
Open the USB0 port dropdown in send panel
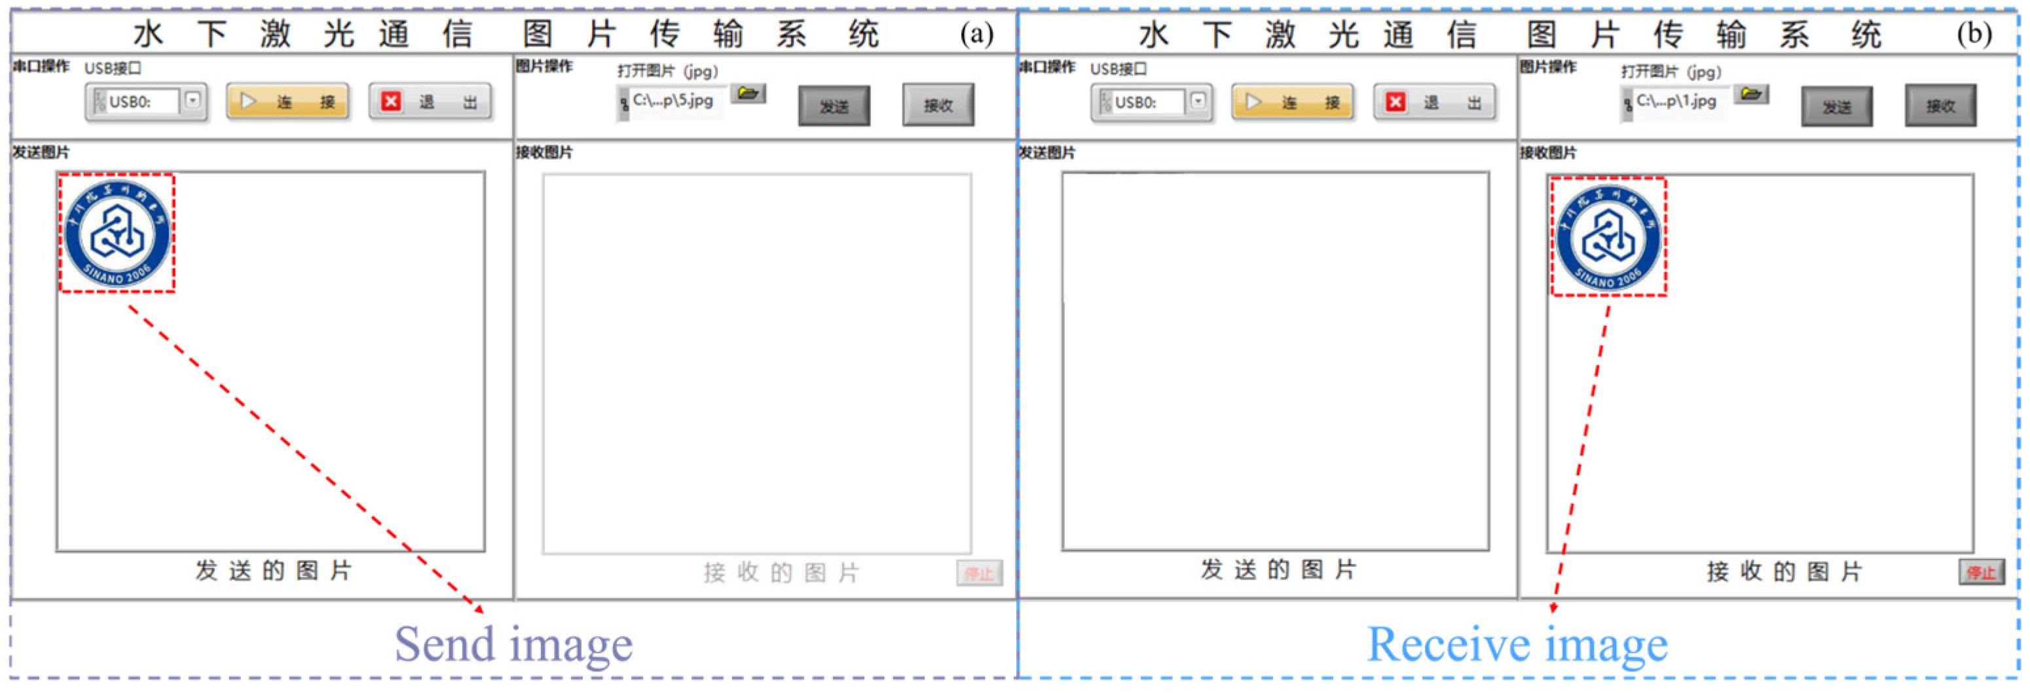(193, 100)
